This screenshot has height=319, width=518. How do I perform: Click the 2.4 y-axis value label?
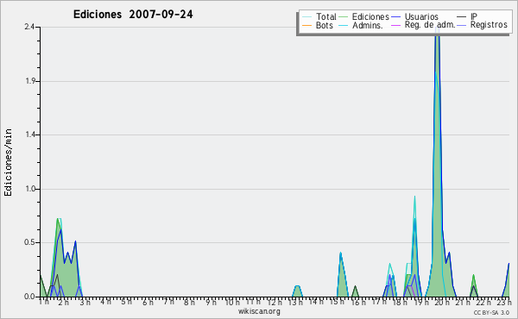point(29,27)
